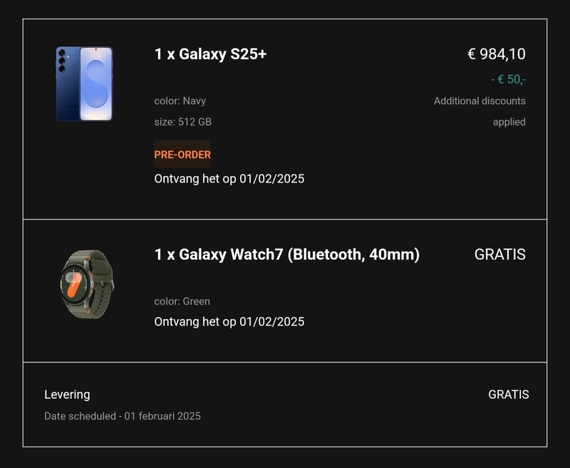
Task: Click the "Additional discounts" text
Action: pyautogui.click(x=480, y=101)
